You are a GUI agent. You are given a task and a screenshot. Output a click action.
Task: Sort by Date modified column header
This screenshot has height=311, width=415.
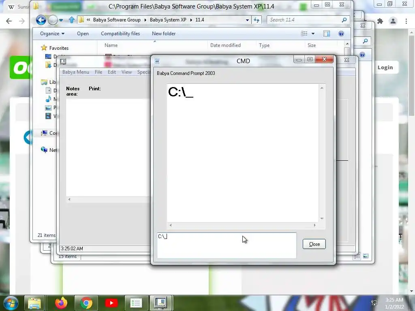225,45
